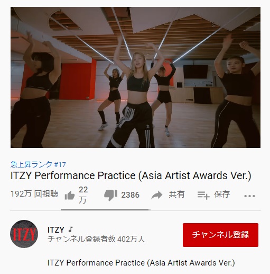Click the 2386 dislike count
Viewport: 270px width, 274px height.
[130, 195]
